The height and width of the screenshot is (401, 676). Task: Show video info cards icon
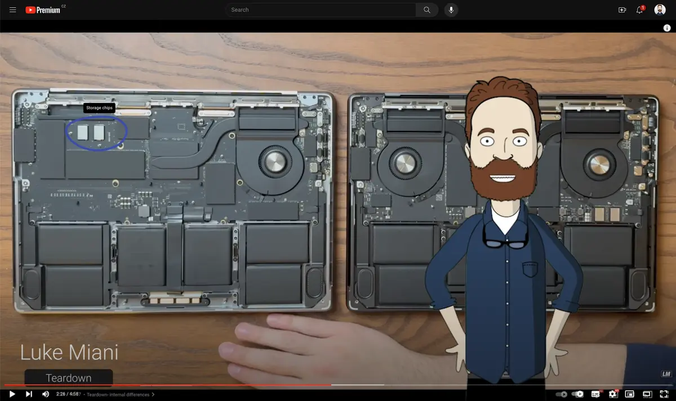tap(667, 28)
